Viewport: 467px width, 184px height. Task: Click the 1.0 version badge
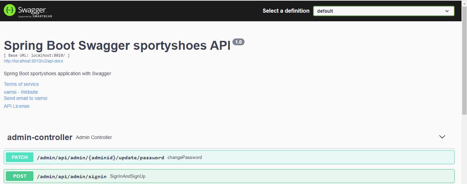(x=238, y=42)
